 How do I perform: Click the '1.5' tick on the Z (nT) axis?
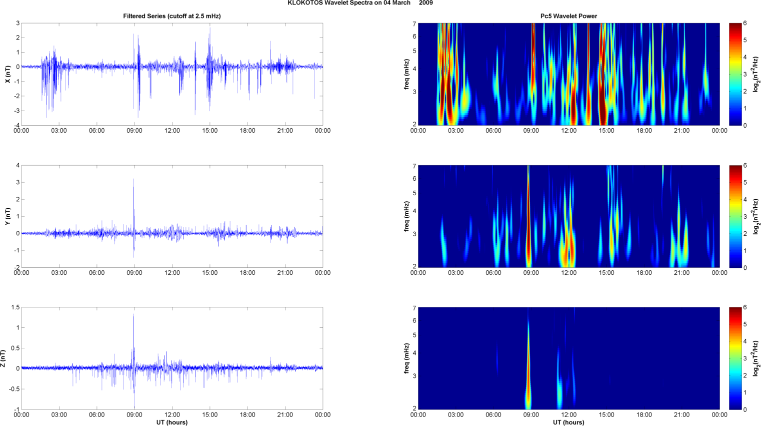(x=15, y=307)
